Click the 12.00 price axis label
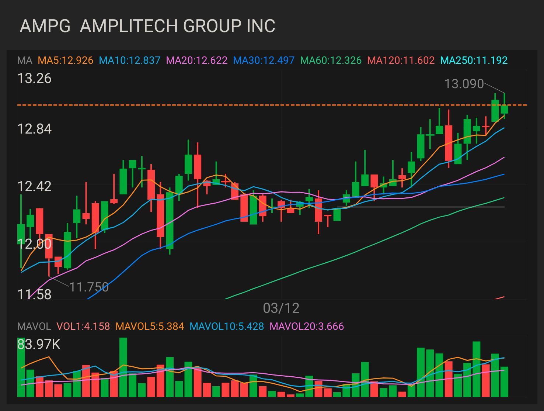 [x=34, y=244]
